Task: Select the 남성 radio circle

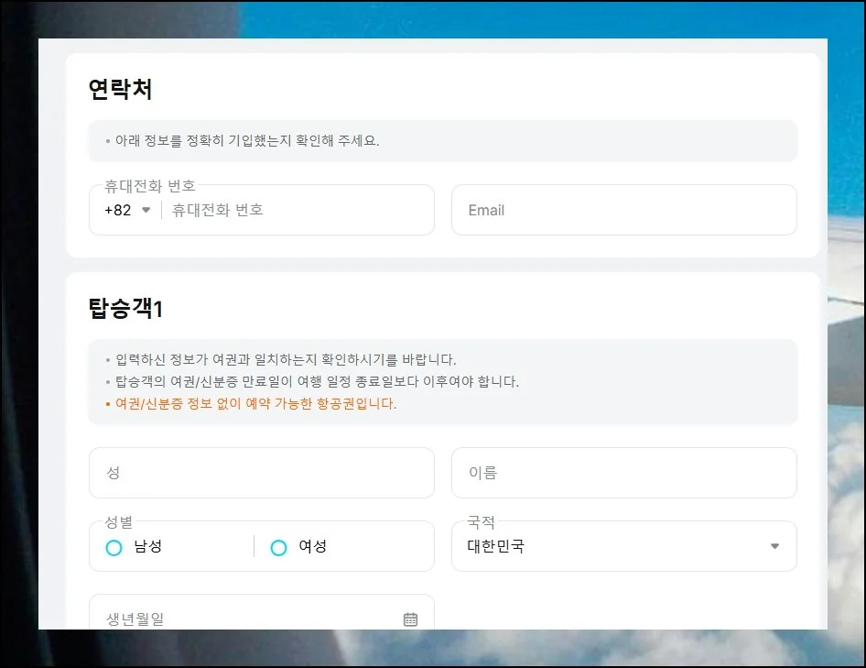Action: coord(114,547)
